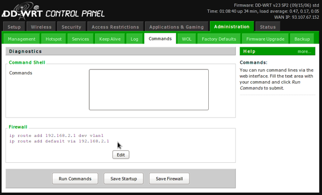Open the Backup sub-tab
Image resolution: width=322 pixels, height=195 pixels.
pyautogui.click(x=302, y=39)
